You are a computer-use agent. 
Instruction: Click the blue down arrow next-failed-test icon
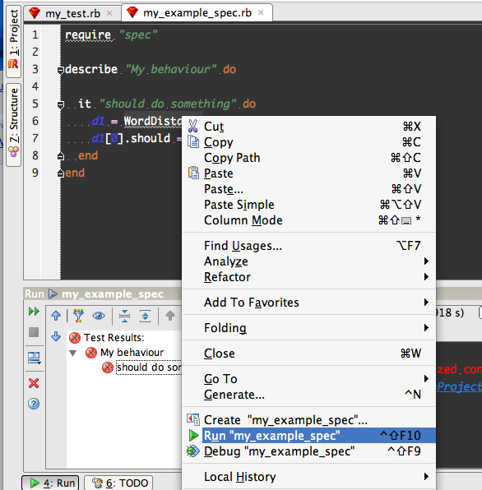[56, 336]
